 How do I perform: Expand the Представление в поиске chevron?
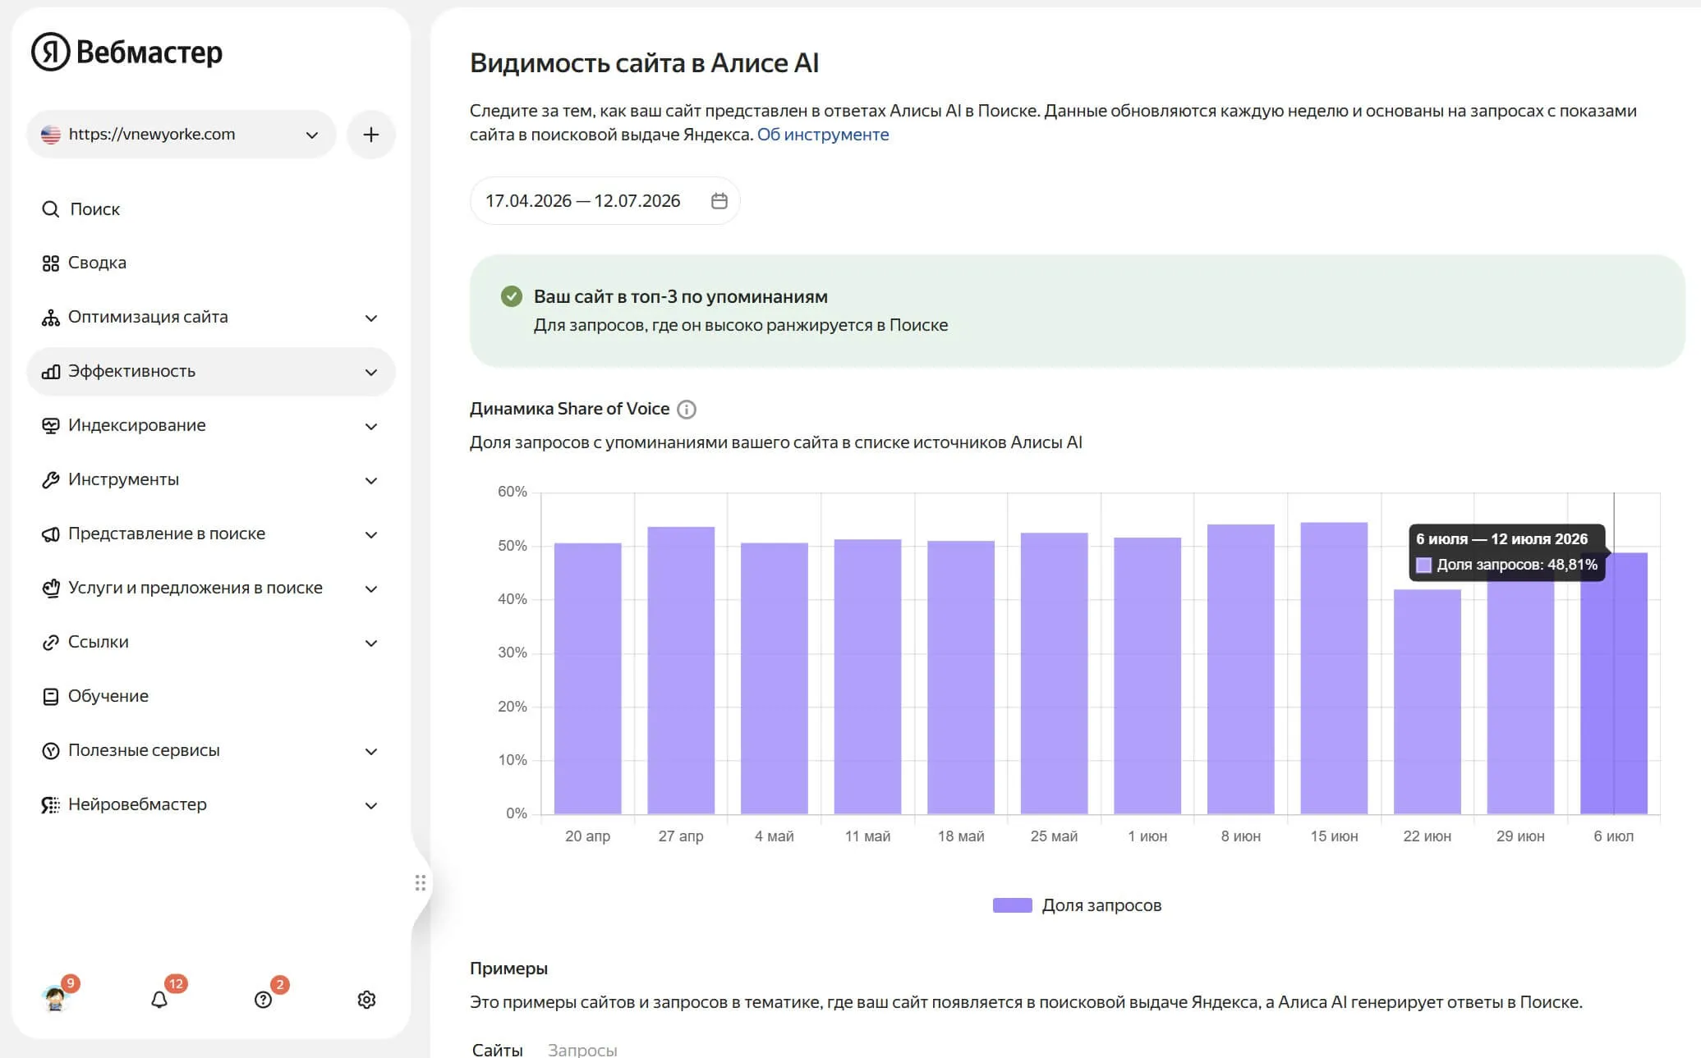tap(371, 535)
